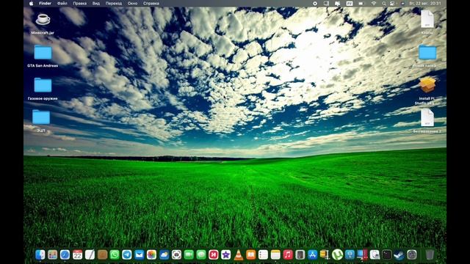The image size is (470, 264).
Task: Launch VLC cone icon in Dock
Action: pyautogui.click(x=239, y=254)
